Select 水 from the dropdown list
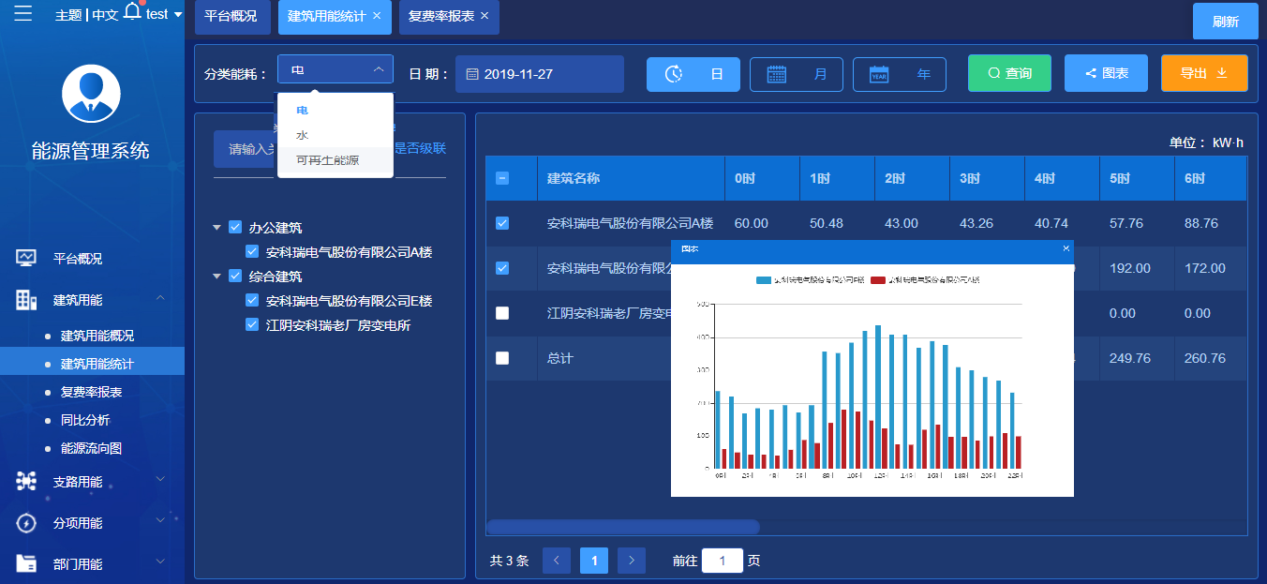 [335, 135]
